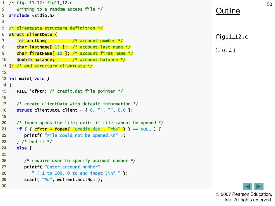Click the Fig. 11.12 header comment
The image size is (275, 206).
pos(41,3)
